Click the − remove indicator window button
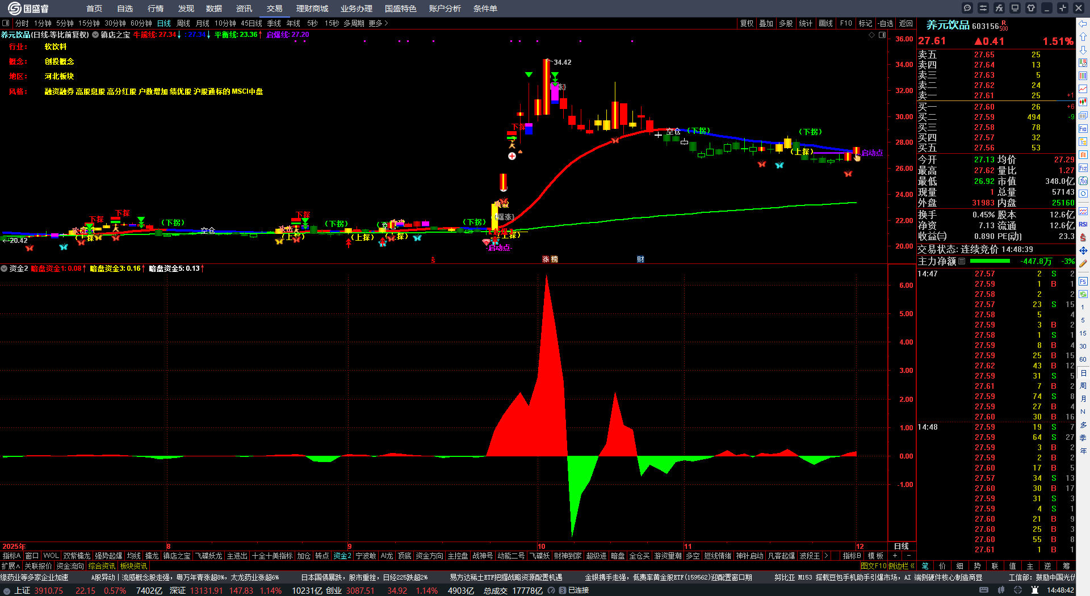 (909, 556)
